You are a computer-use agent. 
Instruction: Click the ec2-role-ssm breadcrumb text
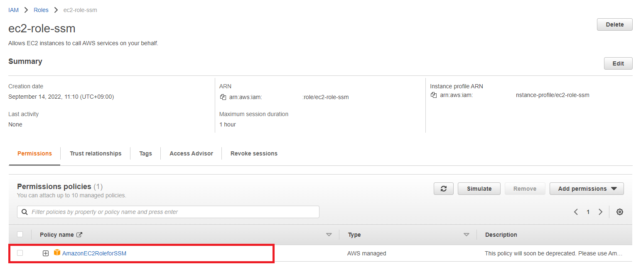coord(80,10)
